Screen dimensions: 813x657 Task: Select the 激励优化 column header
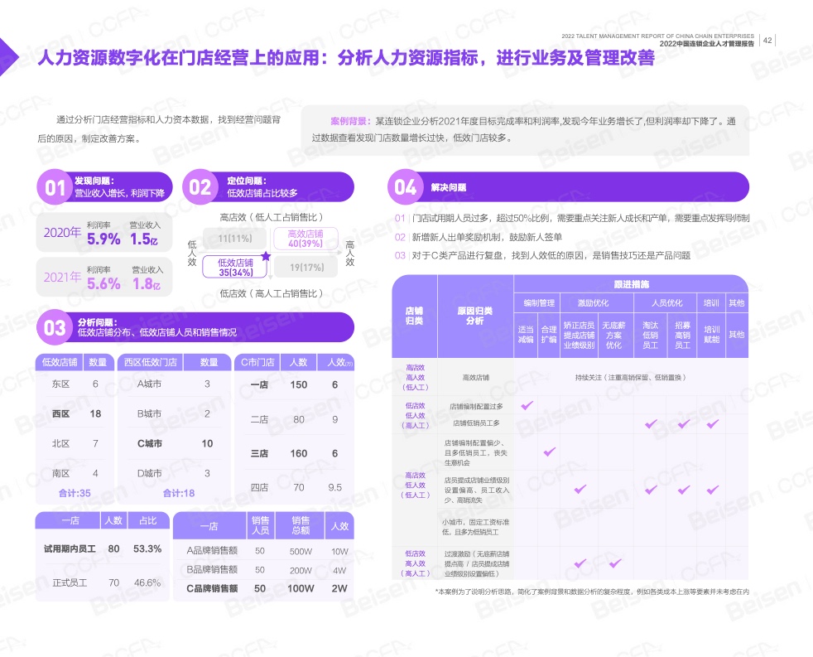pos(593,303)
